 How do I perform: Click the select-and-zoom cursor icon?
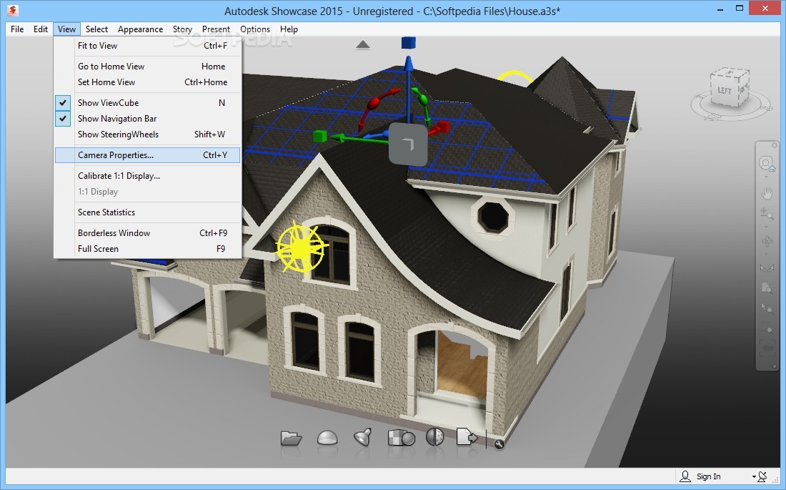click(x=767, y=308)
